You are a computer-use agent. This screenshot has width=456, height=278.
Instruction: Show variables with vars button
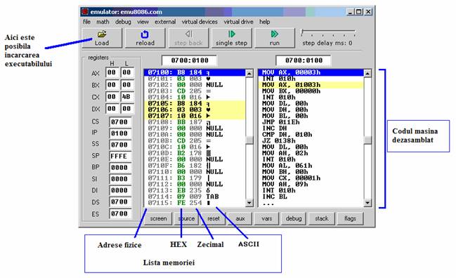tap(267, 218)
